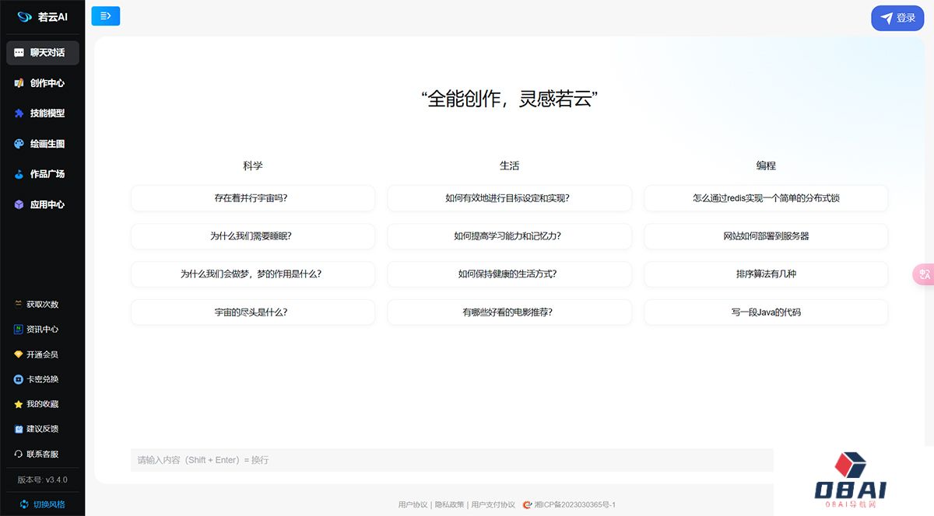Choose the prompt 写一段Java的代码
The height and width of the screenshot is (516, 934).
coord(765,312)
